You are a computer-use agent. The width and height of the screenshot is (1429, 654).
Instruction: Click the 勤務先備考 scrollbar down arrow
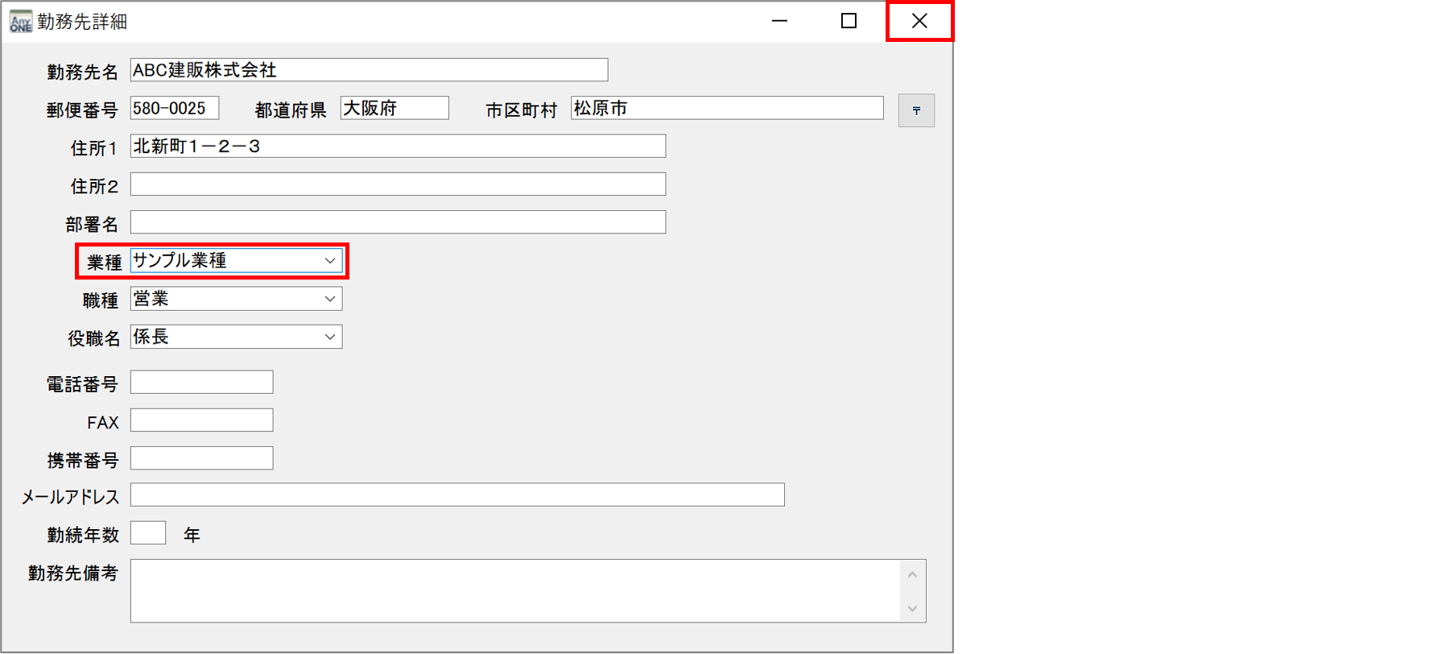tap(912, 609)
